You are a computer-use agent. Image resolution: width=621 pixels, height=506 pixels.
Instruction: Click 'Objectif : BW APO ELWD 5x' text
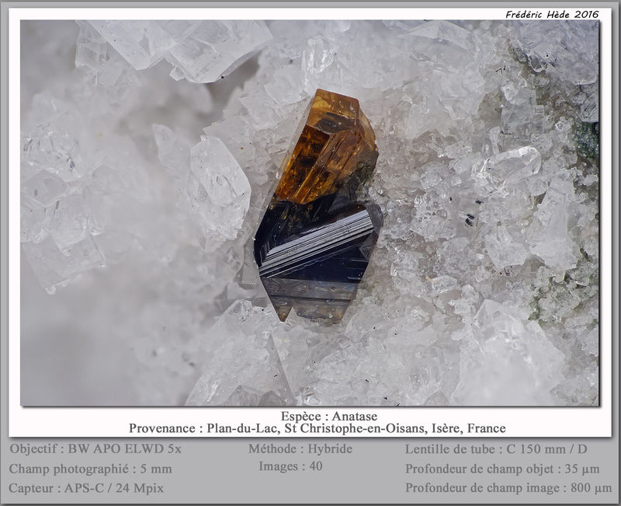(95, 449)
